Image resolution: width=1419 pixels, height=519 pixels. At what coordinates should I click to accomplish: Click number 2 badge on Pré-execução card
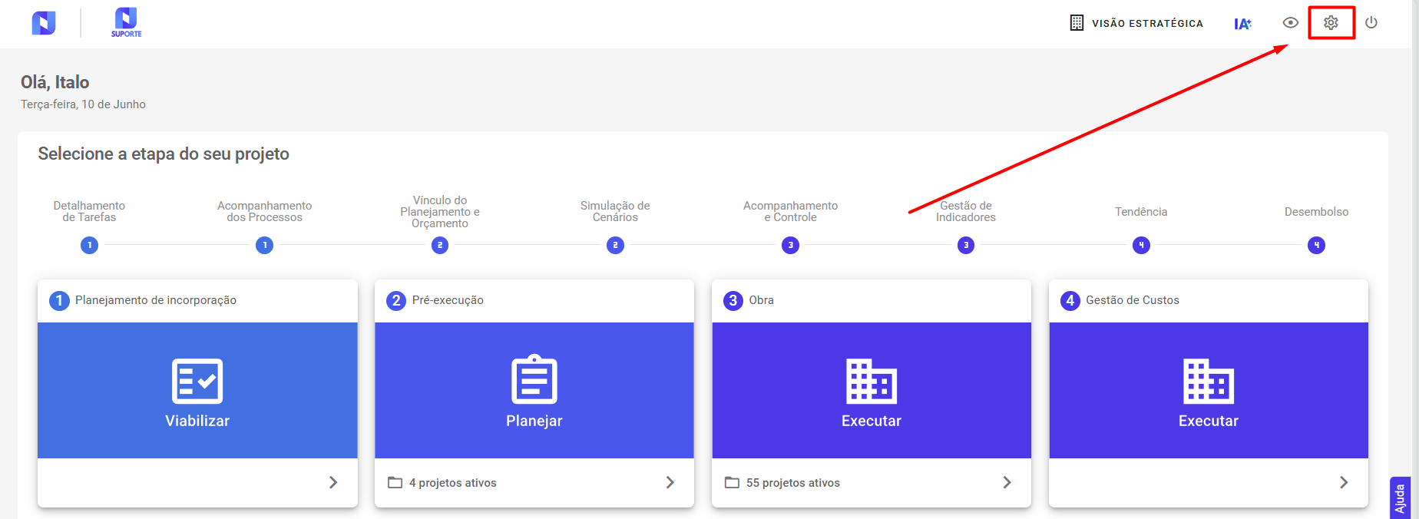pos(396,300)
